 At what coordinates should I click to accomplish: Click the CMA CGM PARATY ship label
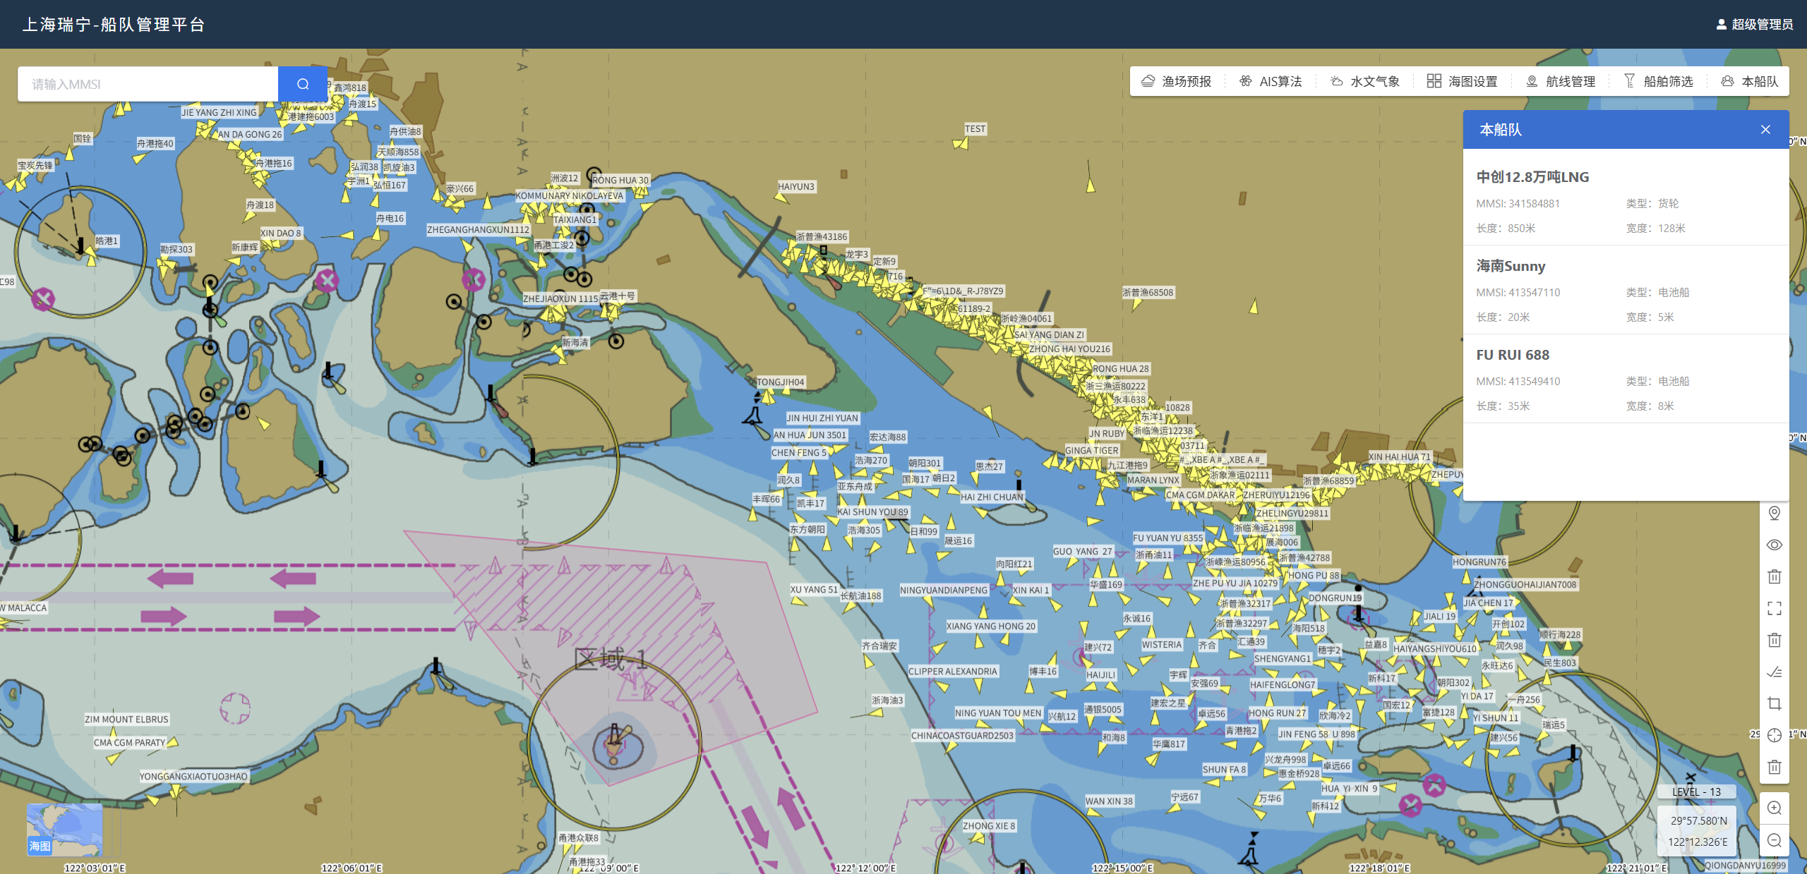pos(129,743)
